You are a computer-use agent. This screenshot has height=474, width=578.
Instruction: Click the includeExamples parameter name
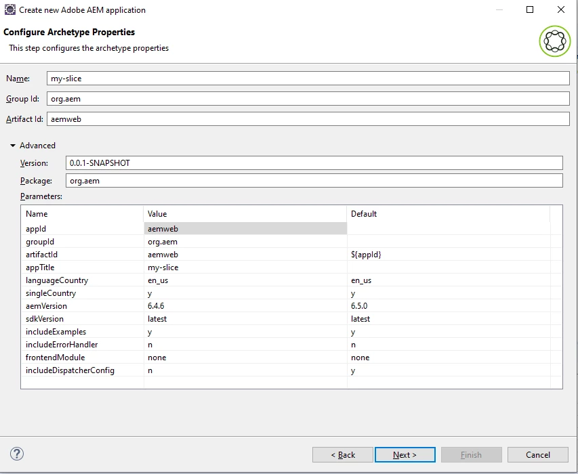[56, 332]
